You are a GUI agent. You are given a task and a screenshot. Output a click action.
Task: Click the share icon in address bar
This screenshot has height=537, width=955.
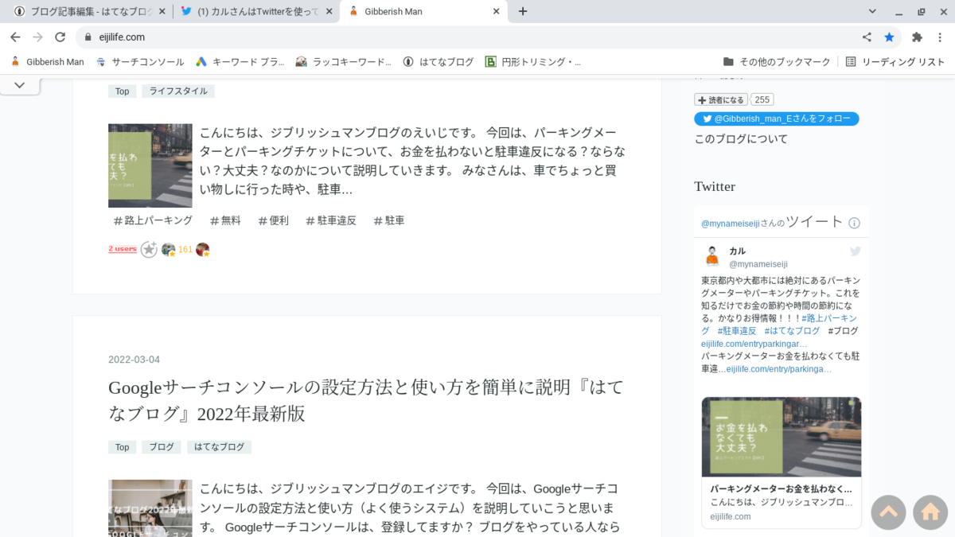pyautogui.click(x=867, y=37)
